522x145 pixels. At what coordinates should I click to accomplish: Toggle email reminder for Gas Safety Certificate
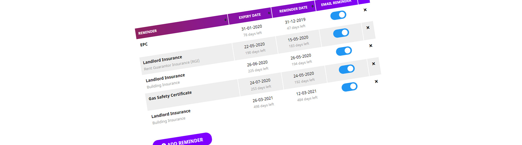point(347,69)
